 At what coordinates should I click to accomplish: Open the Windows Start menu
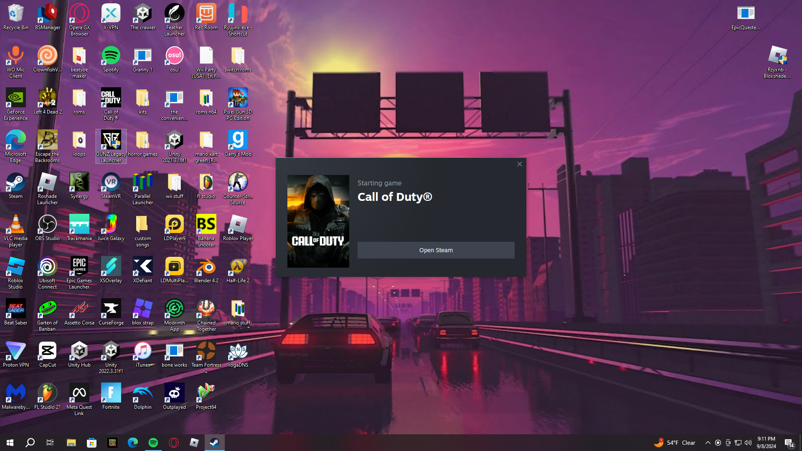(x=10, y=443)
